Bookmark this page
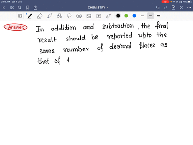This screenshot has width=193, height=145. point(27,8)
